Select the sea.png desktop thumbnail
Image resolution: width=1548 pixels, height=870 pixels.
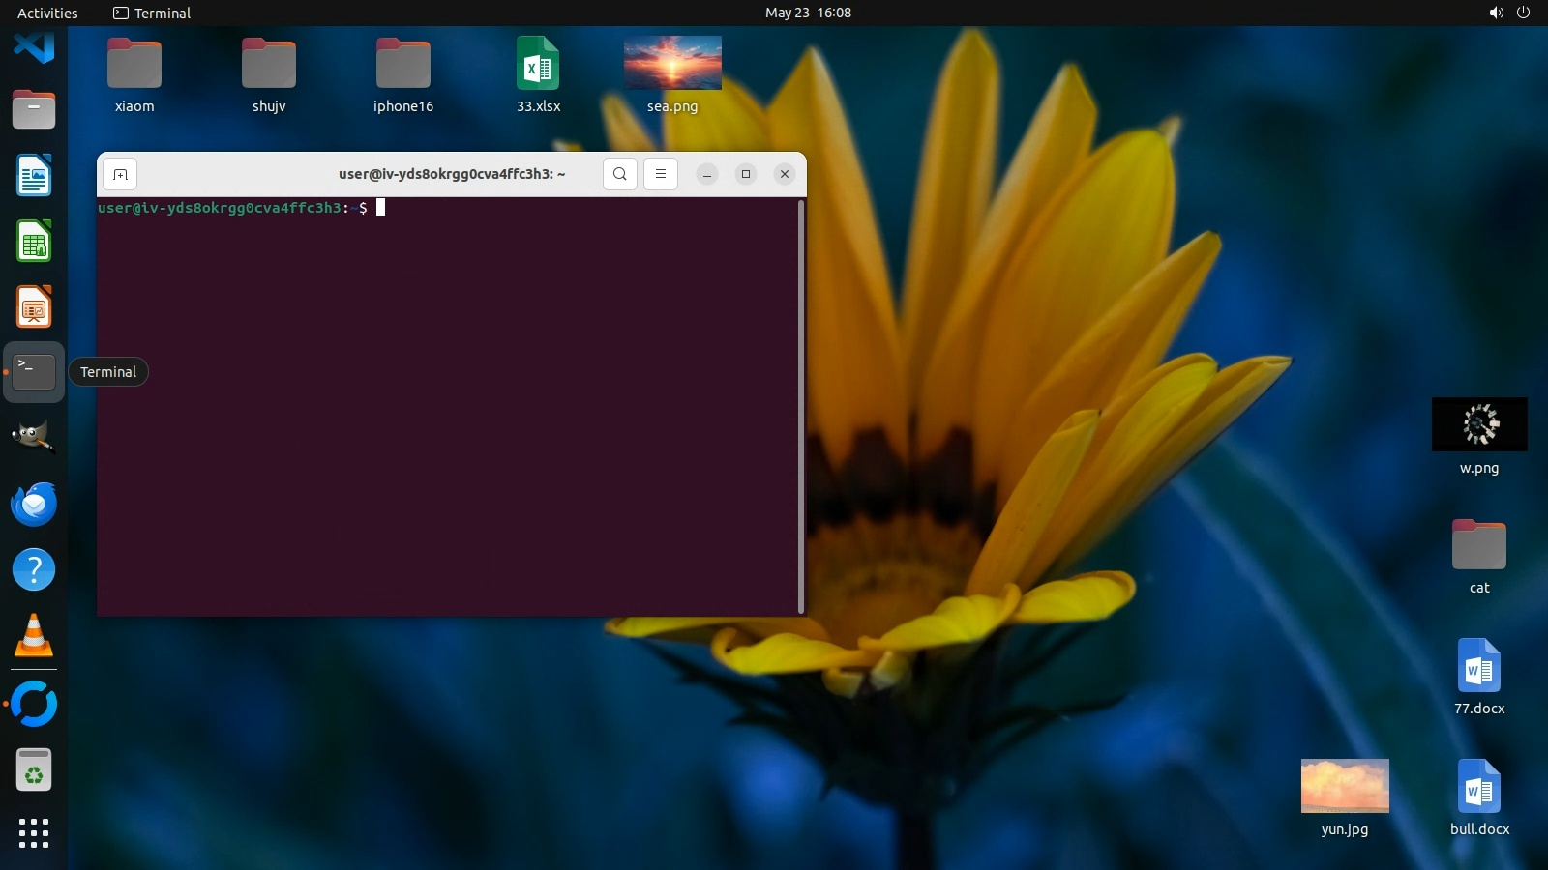click(x=672, y=64)
